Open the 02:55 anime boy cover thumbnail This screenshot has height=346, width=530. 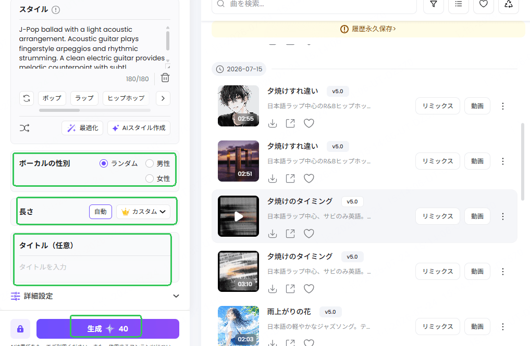238,106
